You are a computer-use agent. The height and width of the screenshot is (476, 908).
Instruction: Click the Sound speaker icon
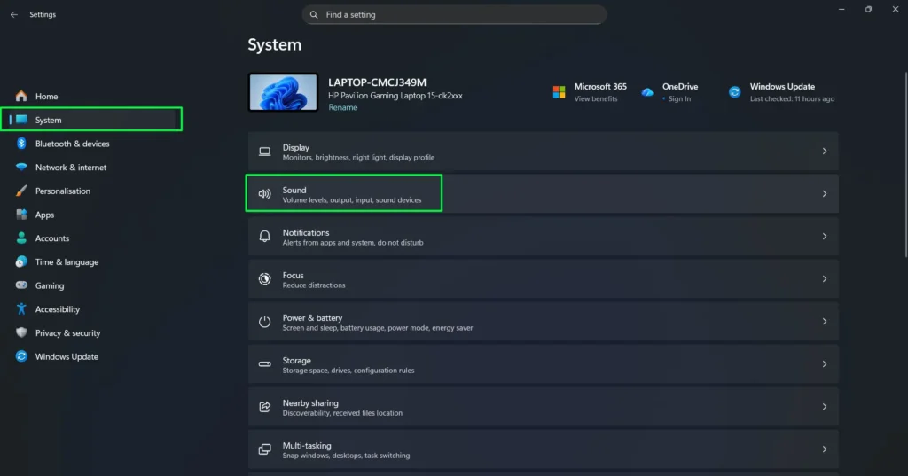tap(264, 194)
